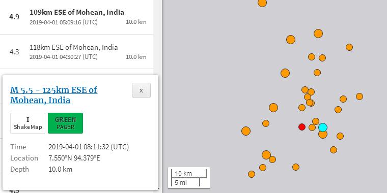This screenshot has height=193, width=387.
Task: Select the 4.3 magnitude 118km ESE event
Action: click(x=76, y=52)
